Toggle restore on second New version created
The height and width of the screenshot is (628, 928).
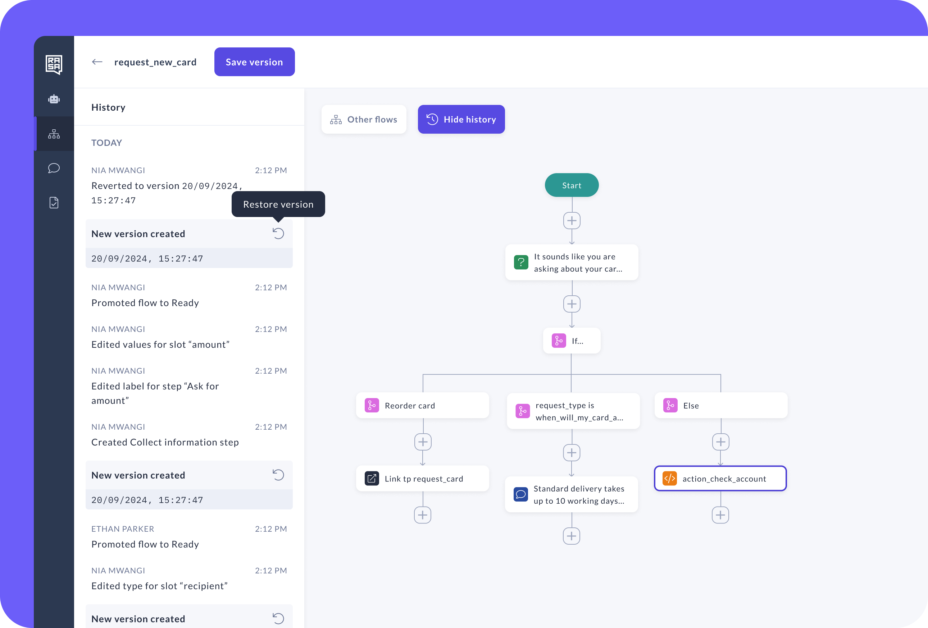coord(278,475)
